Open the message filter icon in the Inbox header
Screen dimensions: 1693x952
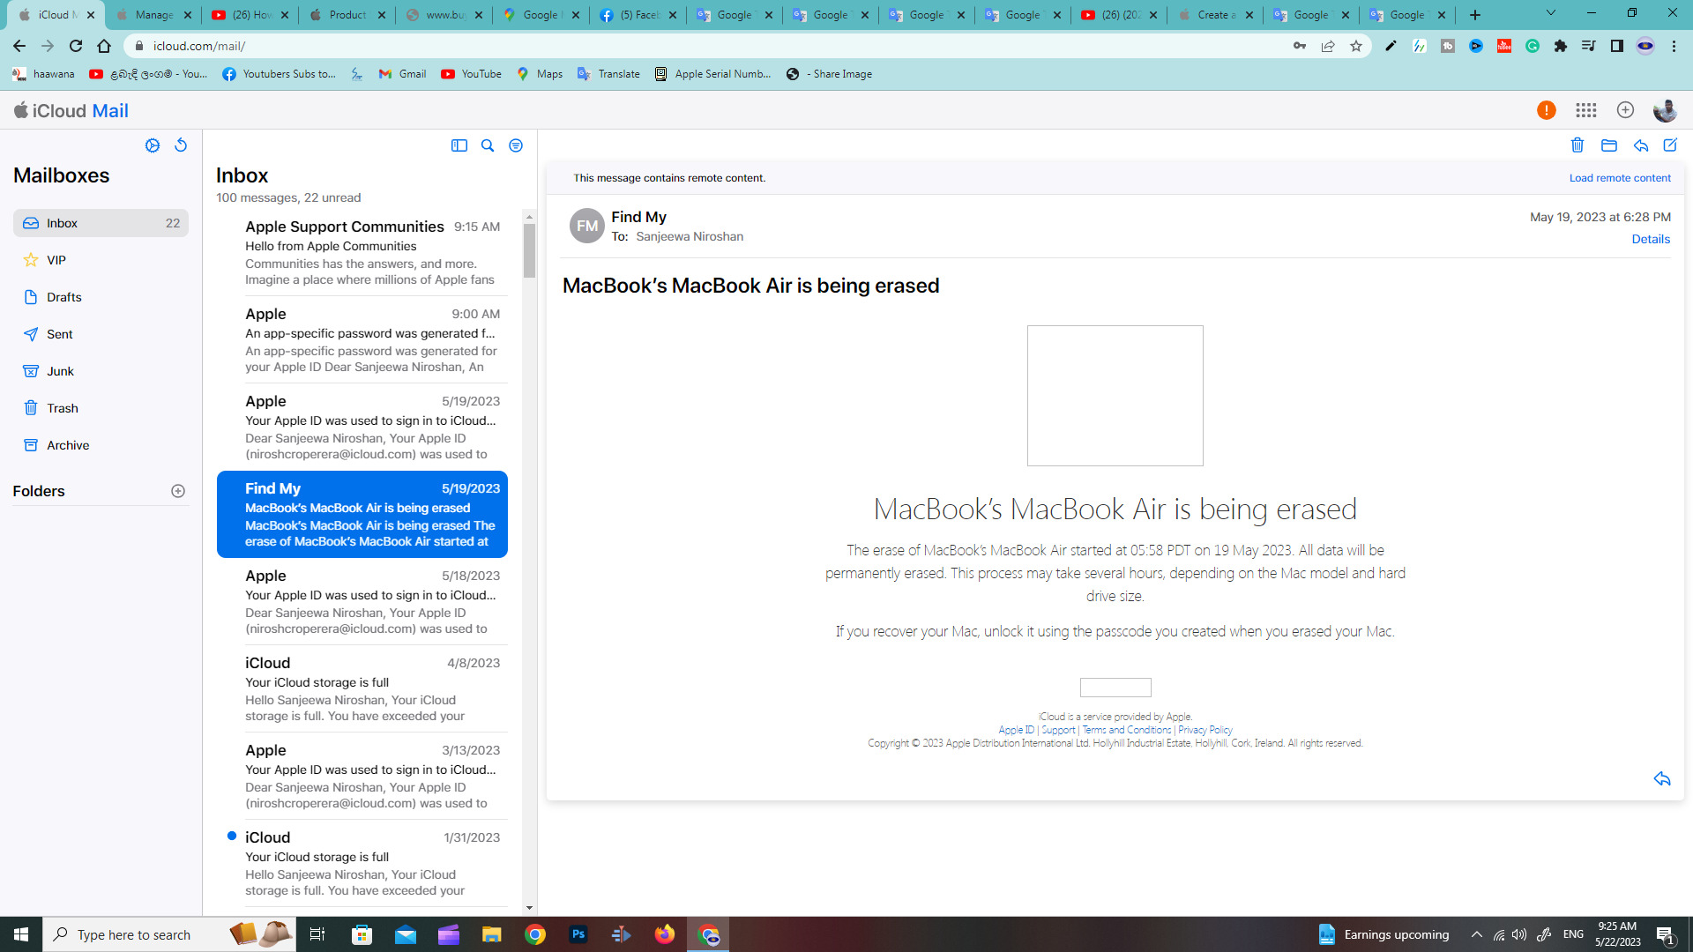tap(516, 145)
